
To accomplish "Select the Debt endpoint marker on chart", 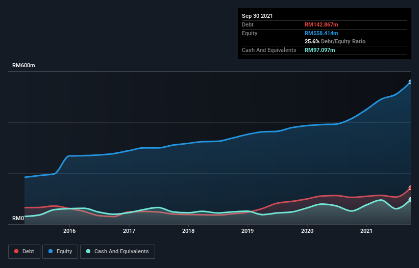I will tap(410, 187).
